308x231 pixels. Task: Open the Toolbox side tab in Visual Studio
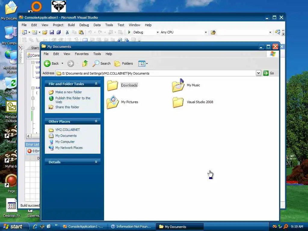[x=21, y=55]
